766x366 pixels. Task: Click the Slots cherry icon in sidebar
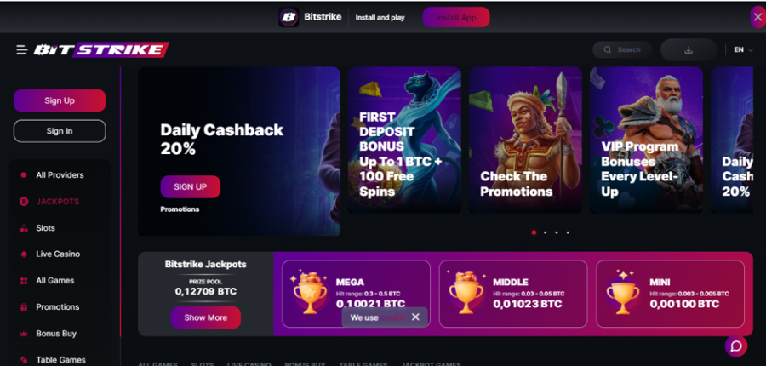tap(24, 228)
